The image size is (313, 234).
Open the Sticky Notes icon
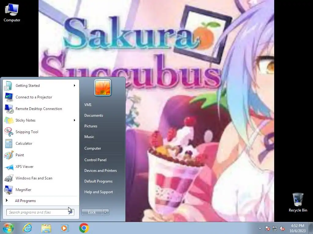tap(9, 120)
